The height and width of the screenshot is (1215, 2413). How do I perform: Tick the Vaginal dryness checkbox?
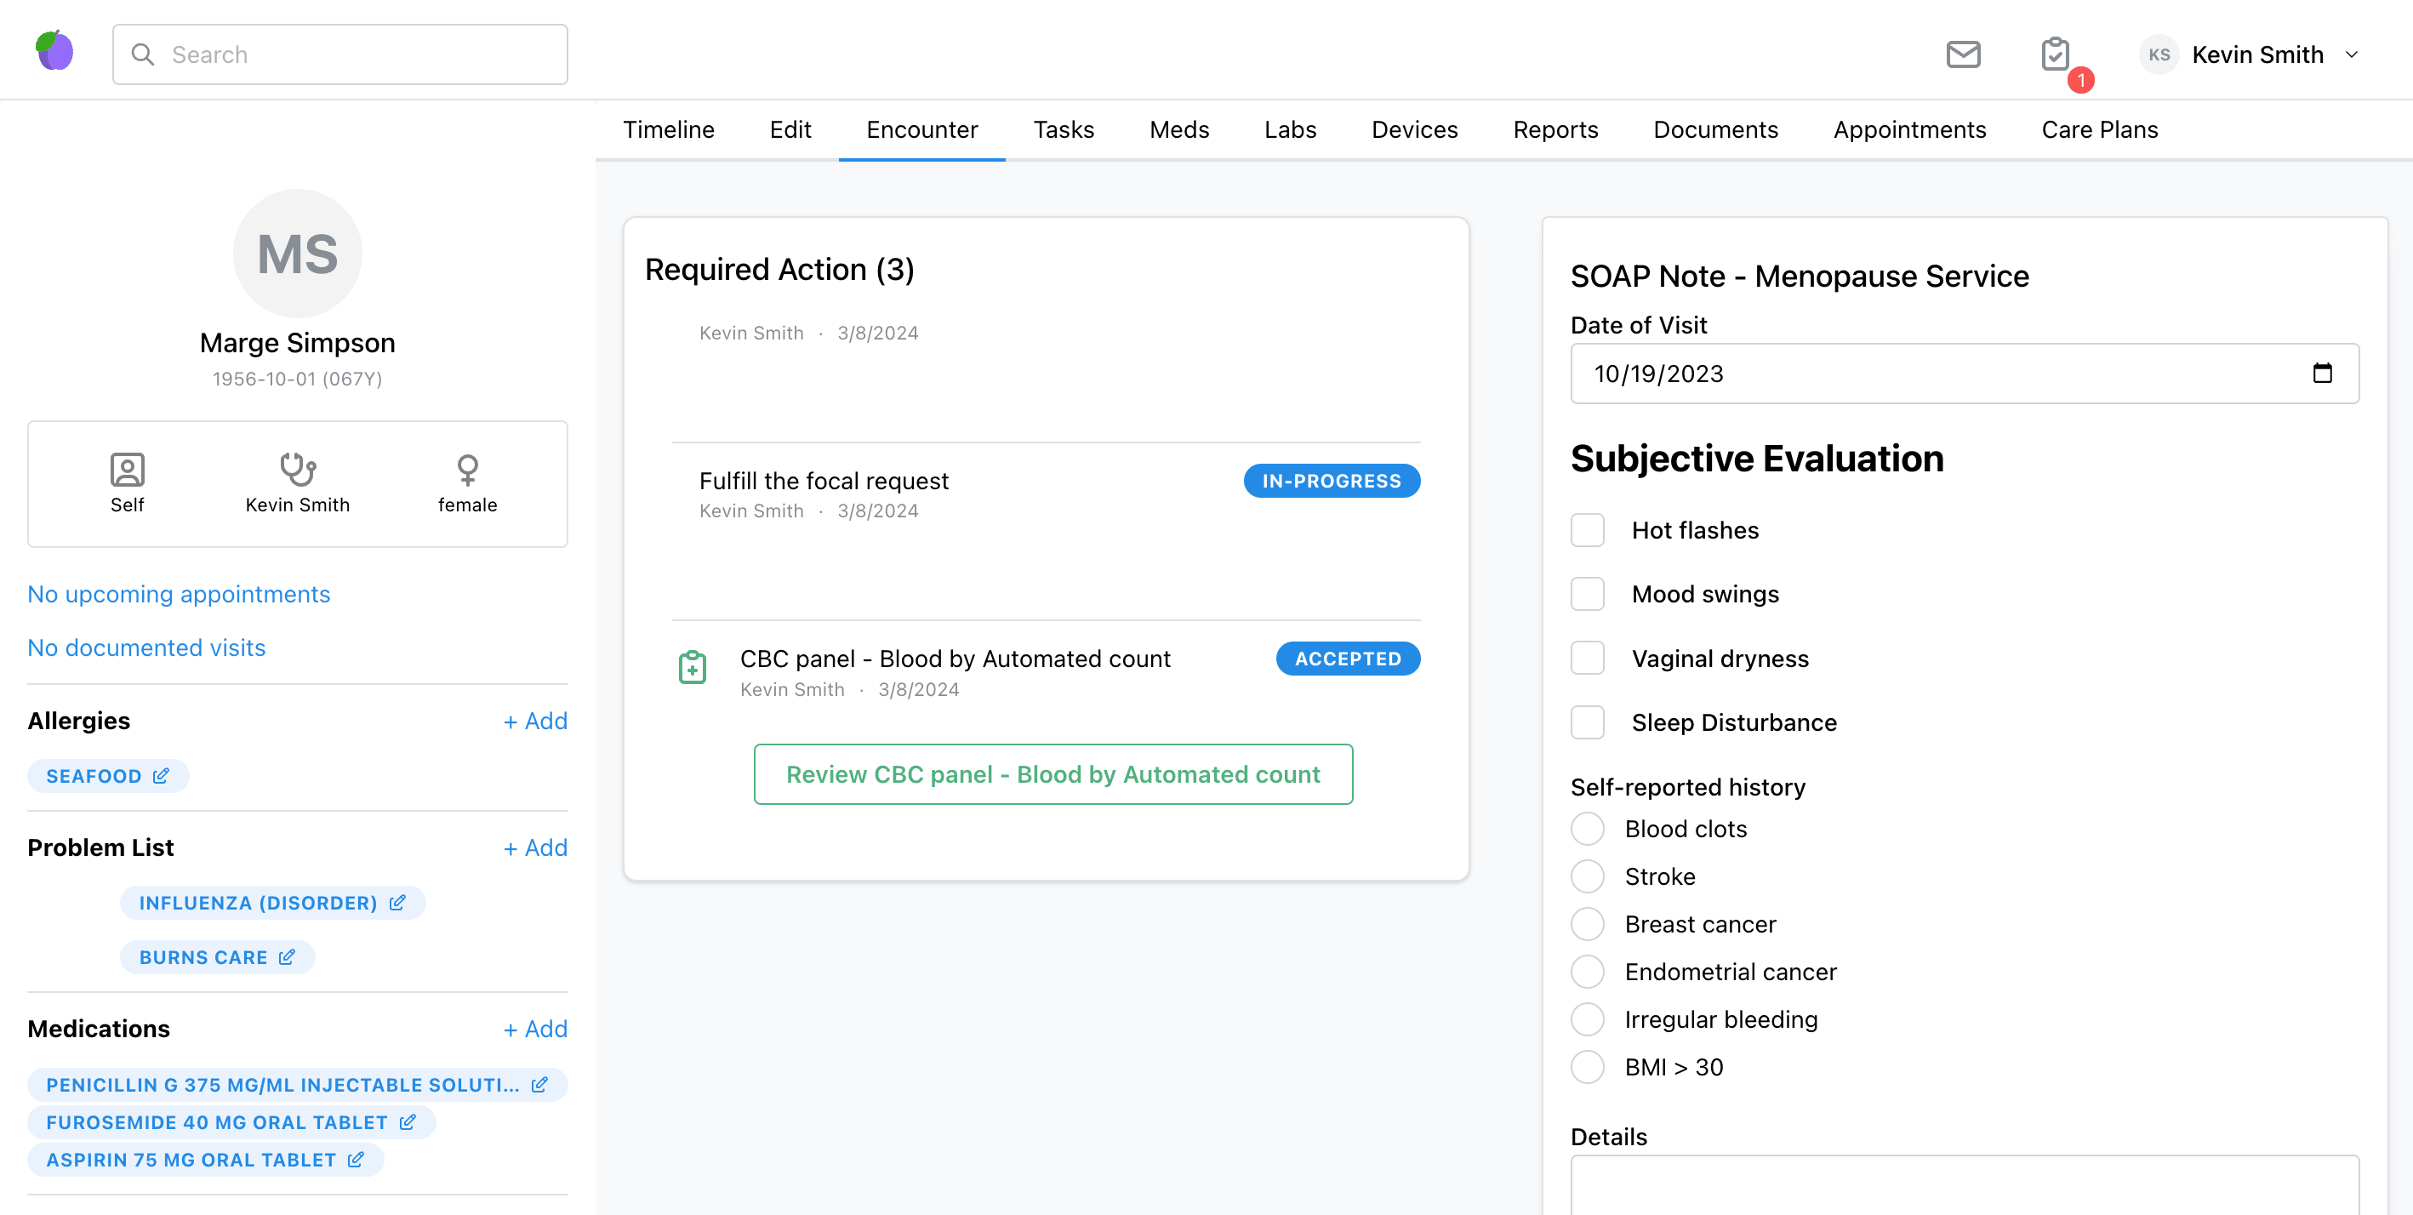(1587, 658)
